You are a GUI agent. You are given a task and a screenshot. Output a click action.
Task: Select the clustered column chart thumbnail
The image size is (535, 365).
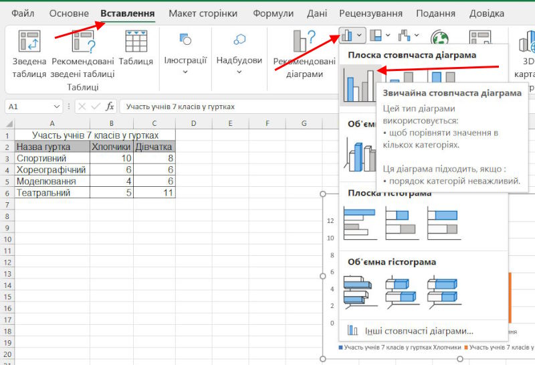(x=357, y=84)
